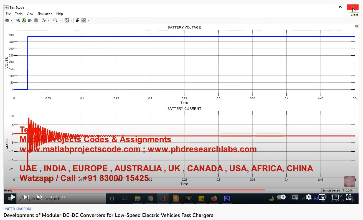Expand dropdown arrow next to configuration gear

[11, 20]
